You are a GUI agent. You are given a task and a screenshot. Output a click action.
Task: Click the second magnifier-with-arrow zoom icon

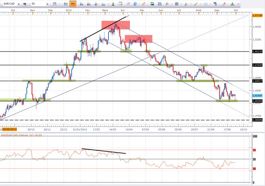89,4
